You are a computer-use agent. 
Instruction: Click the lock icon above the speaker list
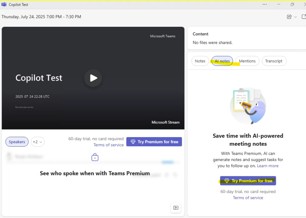95,157
